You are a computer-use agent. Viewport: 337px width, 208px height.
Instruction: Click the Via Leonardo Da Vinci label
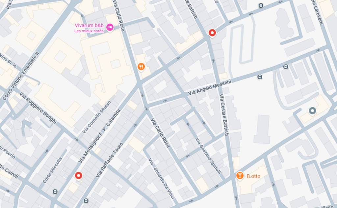pos(162,179)
